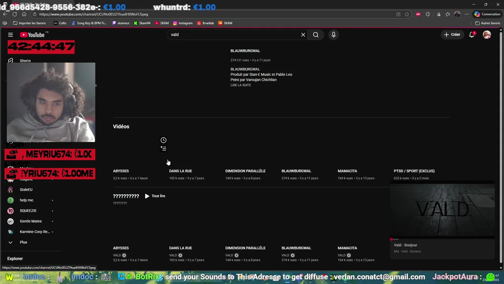The width and height of the screenshot is (504, 284).
Task: Add to queue via playlist icon
Action: [x=163, y=149]
